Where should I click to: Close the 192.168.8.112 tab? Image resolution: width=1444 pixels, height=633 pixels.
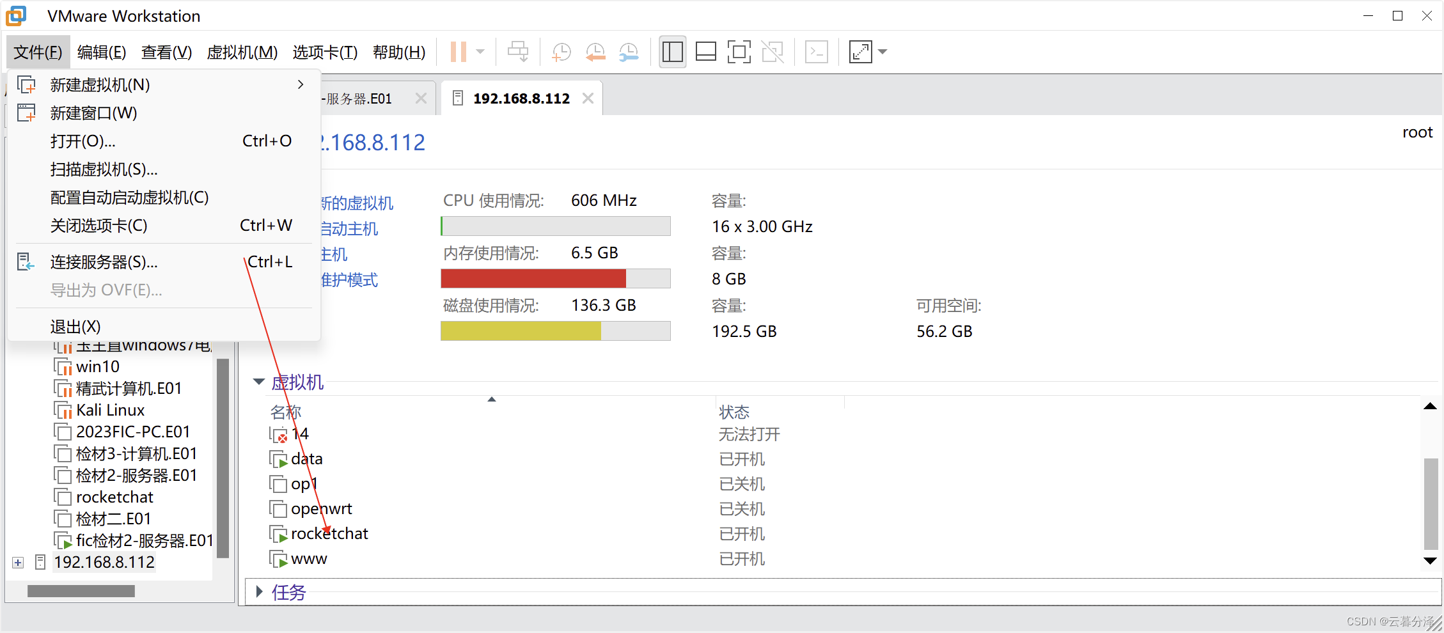[588, 98]
